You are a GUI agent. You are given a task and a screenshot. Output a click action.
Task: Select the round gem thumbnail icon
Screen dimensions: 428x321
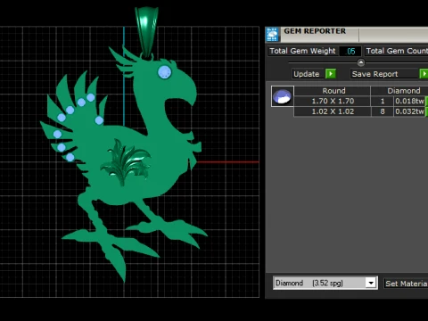coord(283,96)
